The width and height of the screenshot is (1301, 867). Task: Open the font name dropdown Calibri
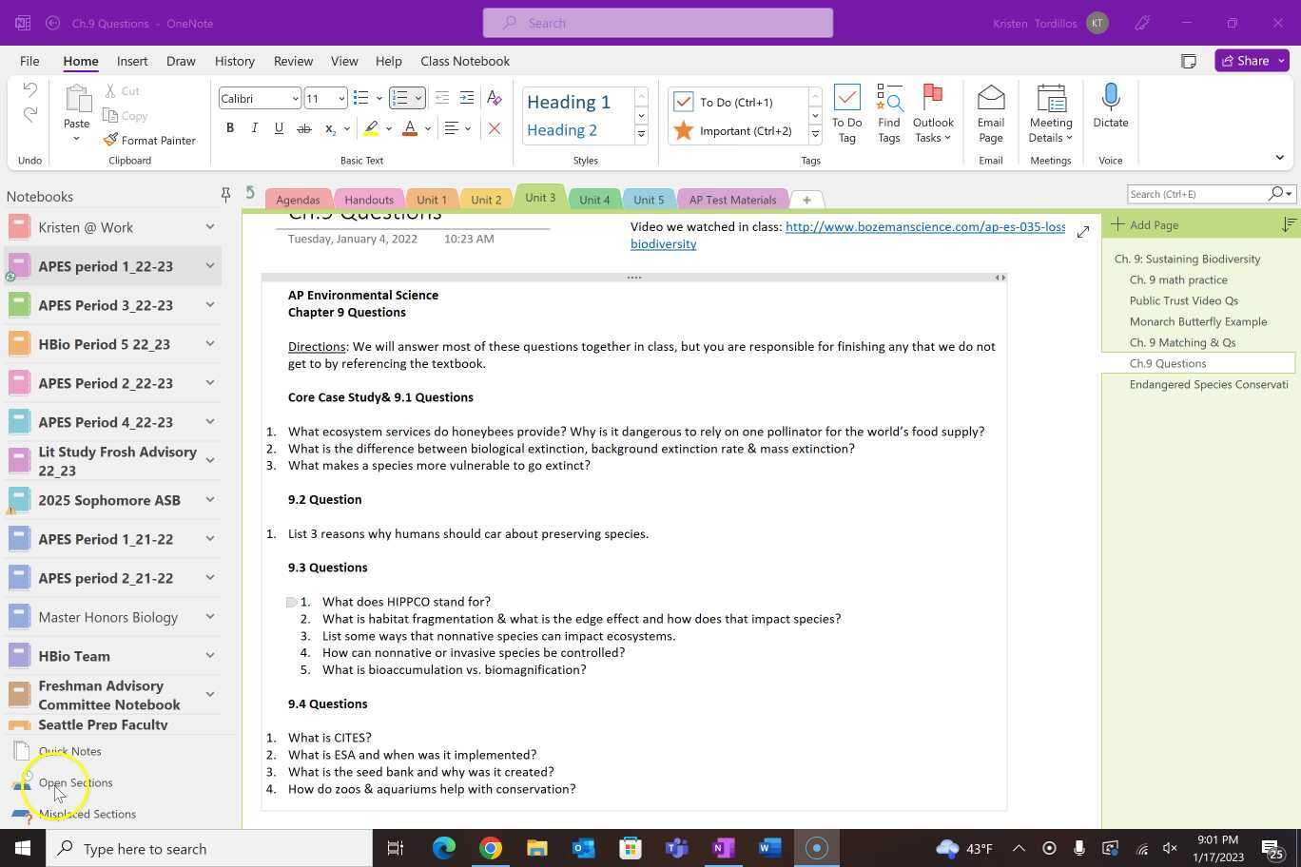[x=295, y=98]
